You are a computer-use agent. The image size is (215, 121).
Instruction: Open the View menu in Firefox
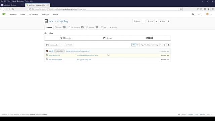[9, 1]
